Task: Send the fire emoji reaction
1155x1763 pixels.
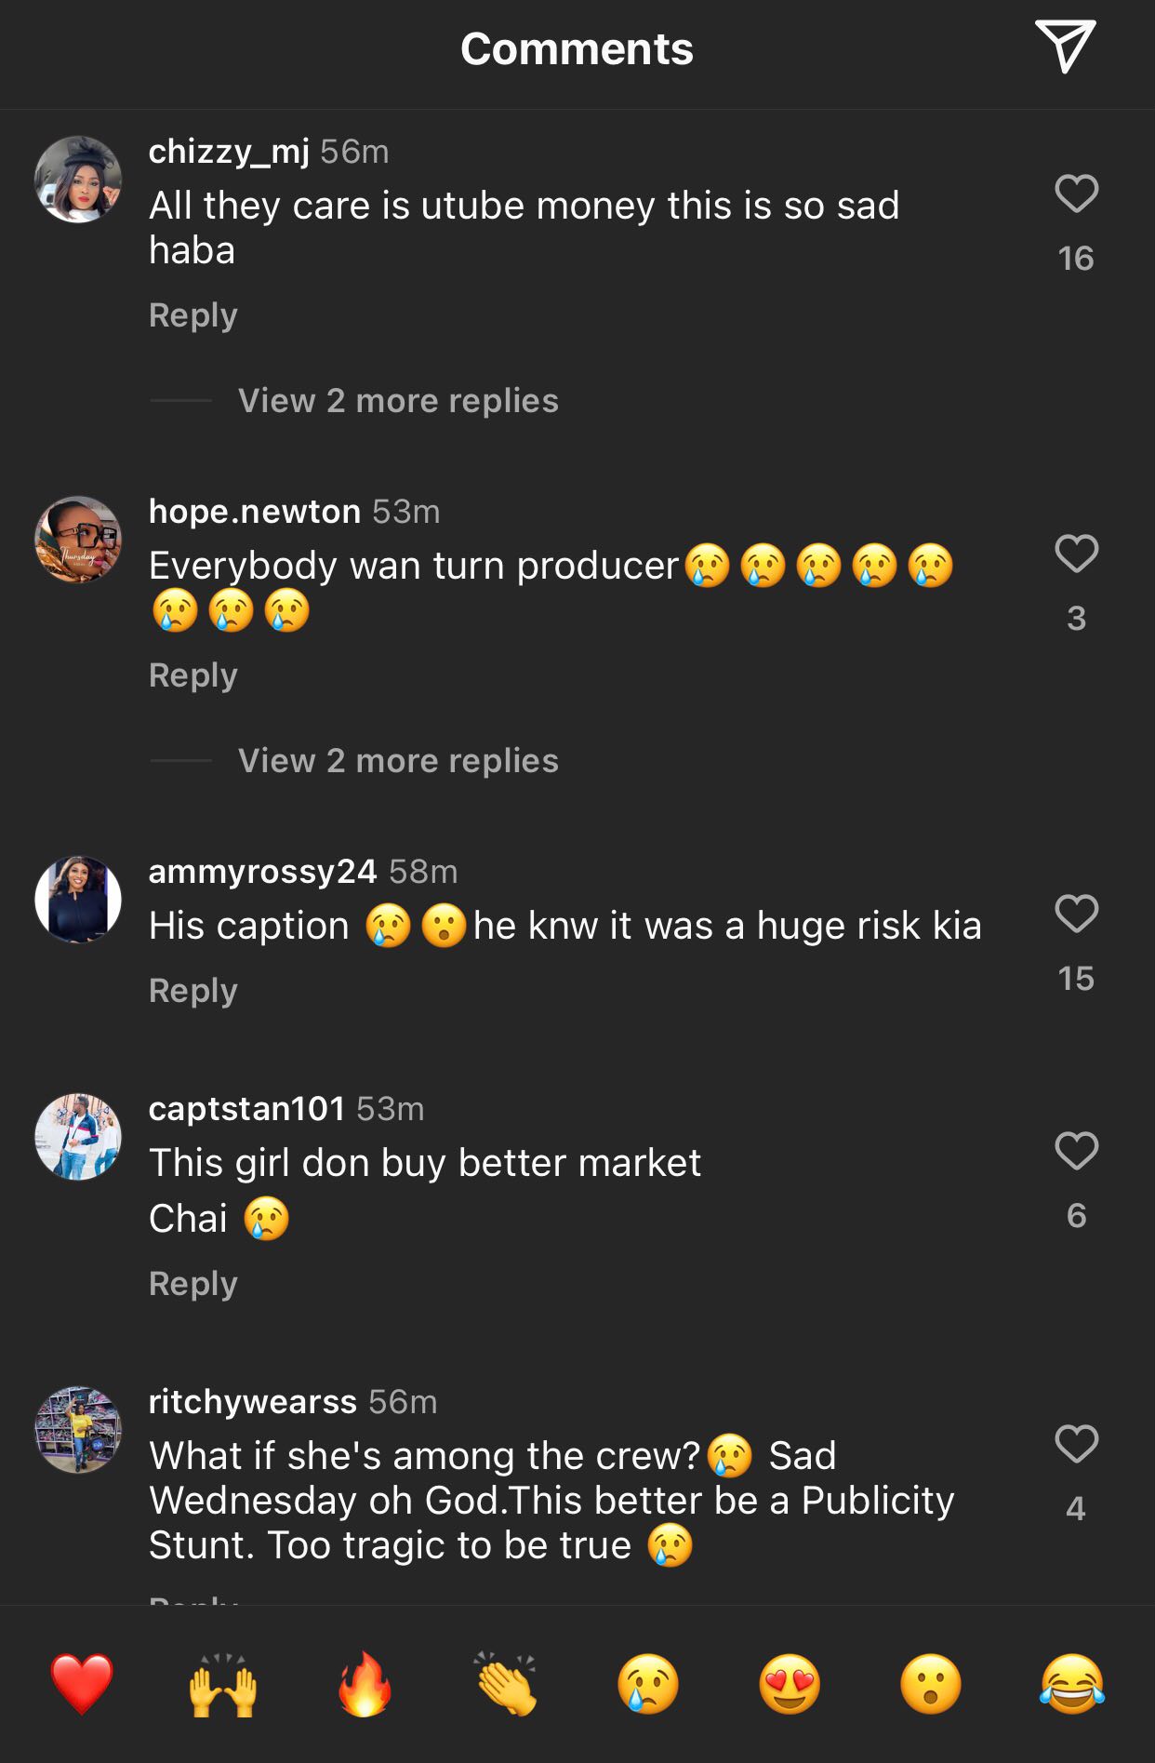Action: click(365, 1683)
